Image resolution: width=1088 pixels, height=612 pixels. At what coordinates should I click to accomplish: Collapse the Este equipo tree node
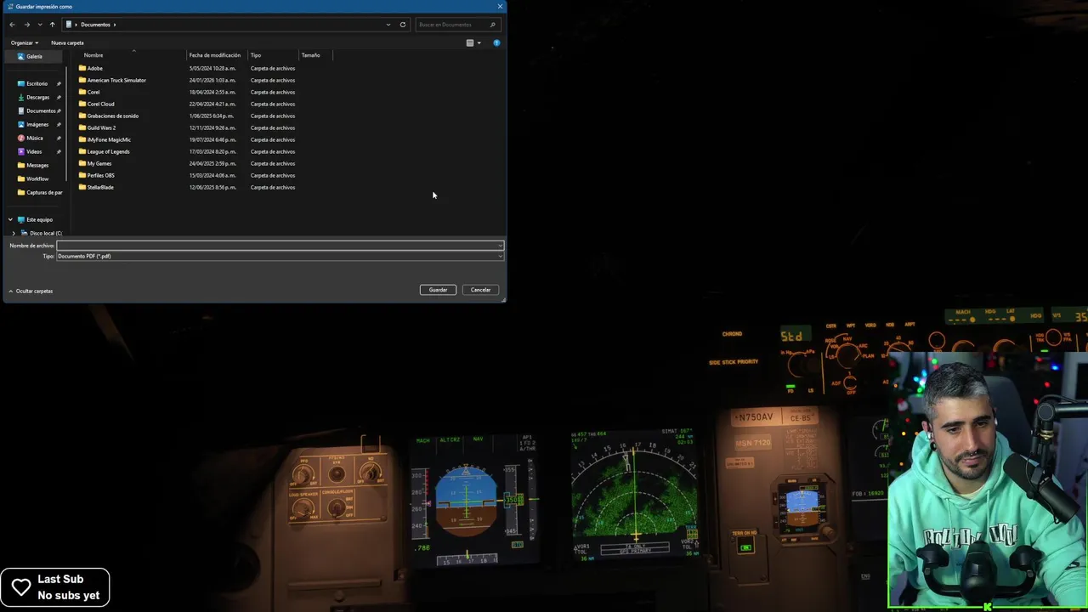pos(11,219)
